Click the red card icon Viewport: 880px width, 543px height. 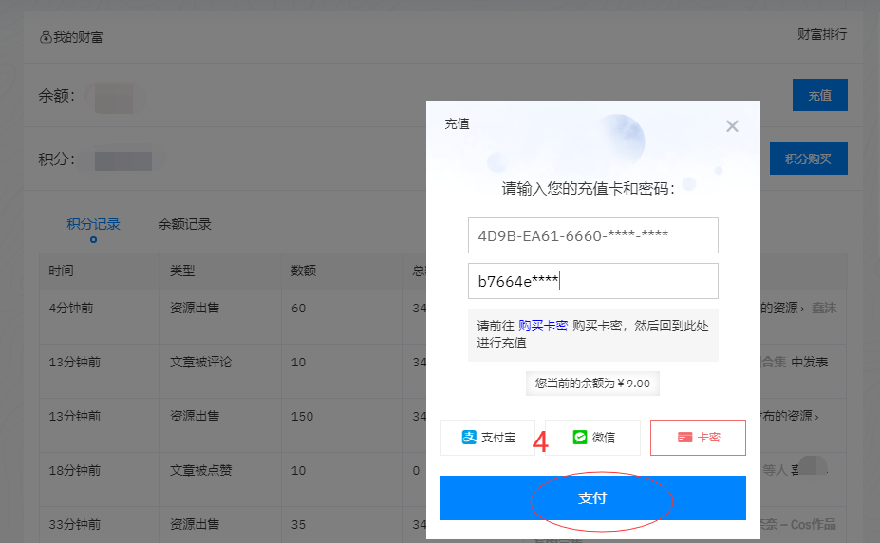tap(684, 438)
